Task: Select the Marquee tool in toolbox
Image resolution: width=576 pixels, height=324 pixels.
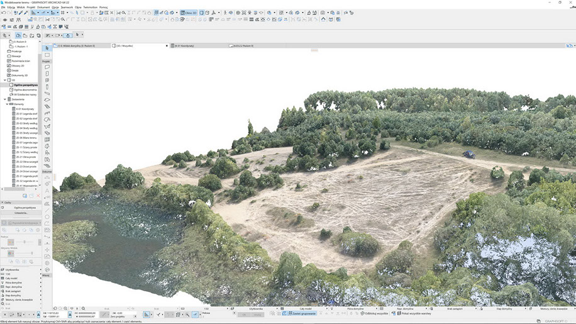Action: [x=47, y=55]
